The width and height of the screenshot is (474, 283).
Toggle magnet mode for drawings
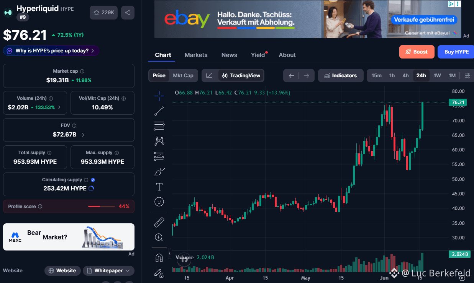(x=159, y=258)
